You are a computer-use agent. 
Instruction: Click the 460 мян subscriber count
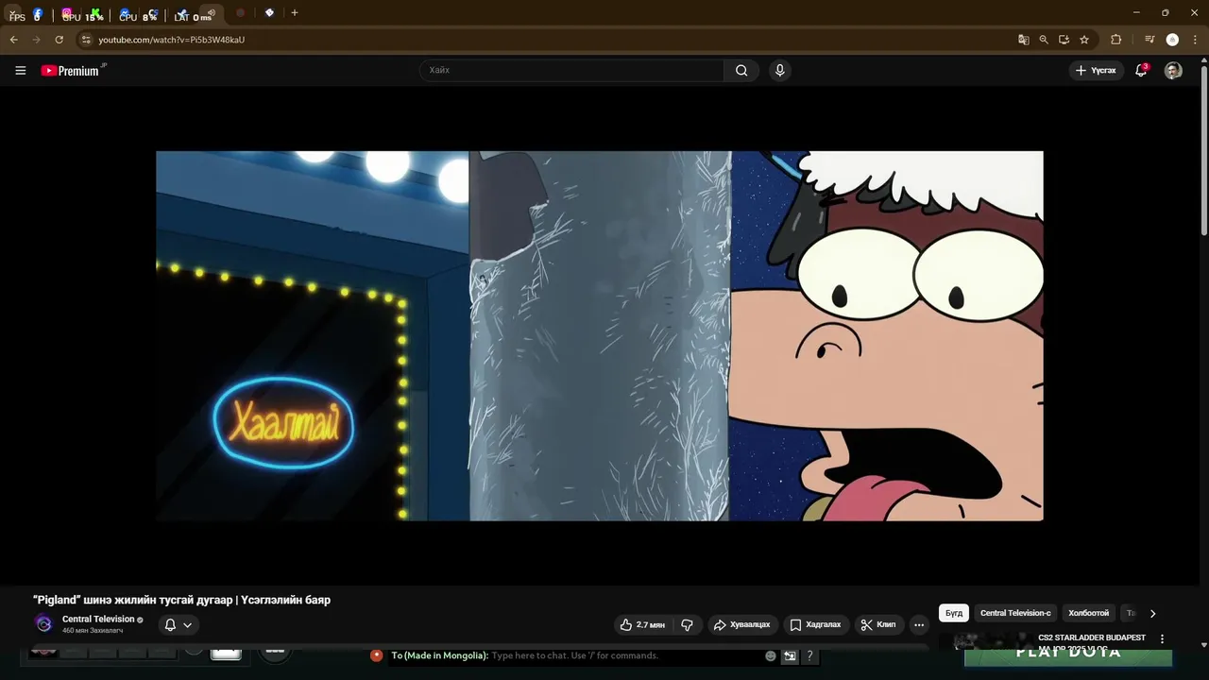tap(93, 630)
